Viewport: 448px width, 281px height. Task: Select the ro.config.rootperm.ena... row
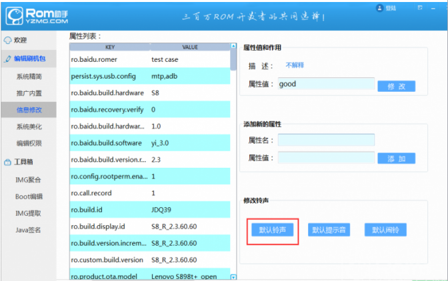click(x=150, y=176)
